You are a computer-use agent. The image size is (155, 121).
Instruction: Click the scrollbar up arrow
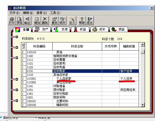(142, 44)
